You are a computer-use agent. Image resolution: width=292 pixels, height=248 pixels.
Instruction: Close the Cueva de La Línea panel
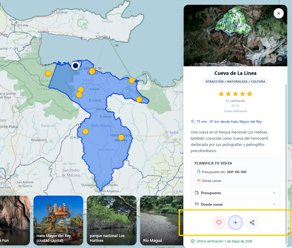[x=279, y=13]
